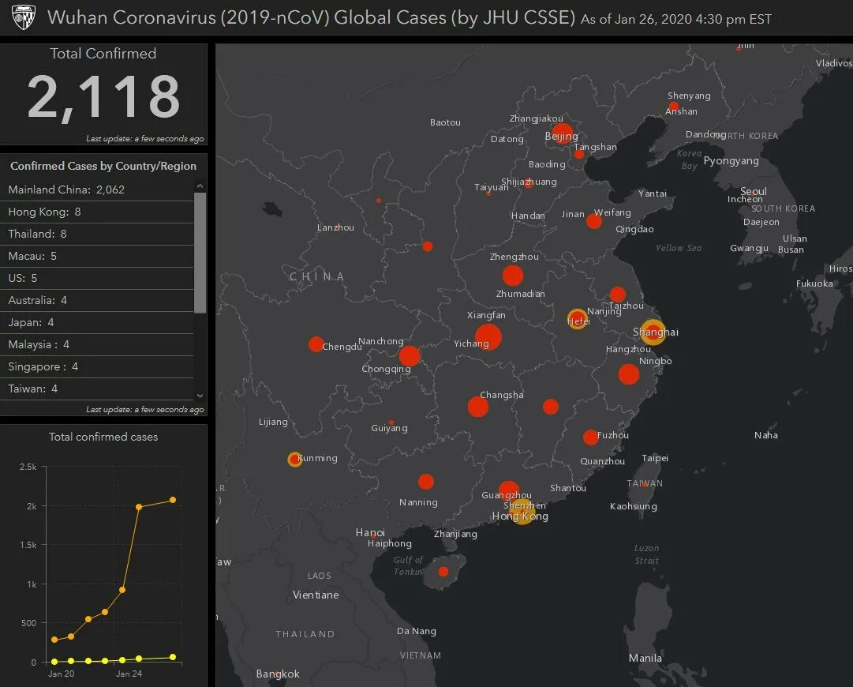Click the Hefei case circle
The height and width of the screenshot is (687, 853).
tap(577, 319)
